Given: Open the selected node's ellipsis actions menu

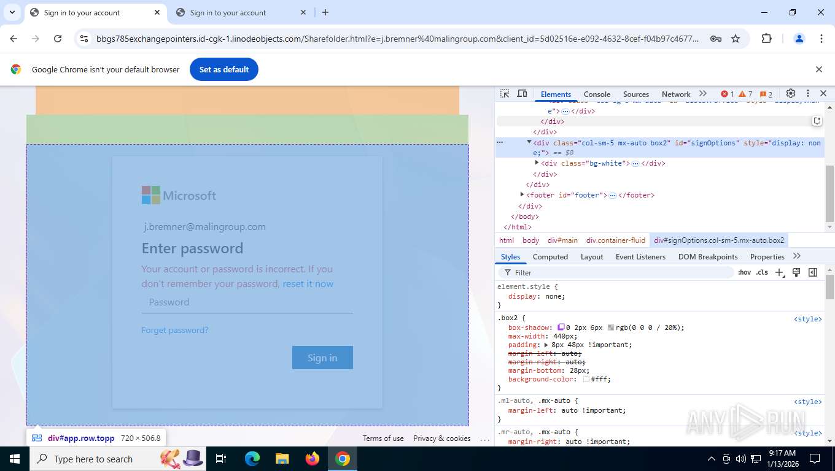Looking at the screenshot, I should (x=500, y=142).
